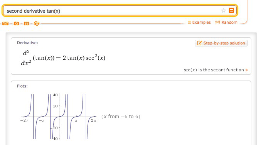Click the 'Derivative:' pod title
261x145 pixels.
coord(27,43)
